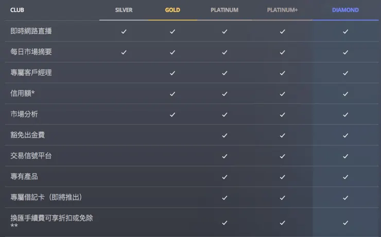
Task: Open the PLATINUM+ club tab
Action: (x=282, y=10)
